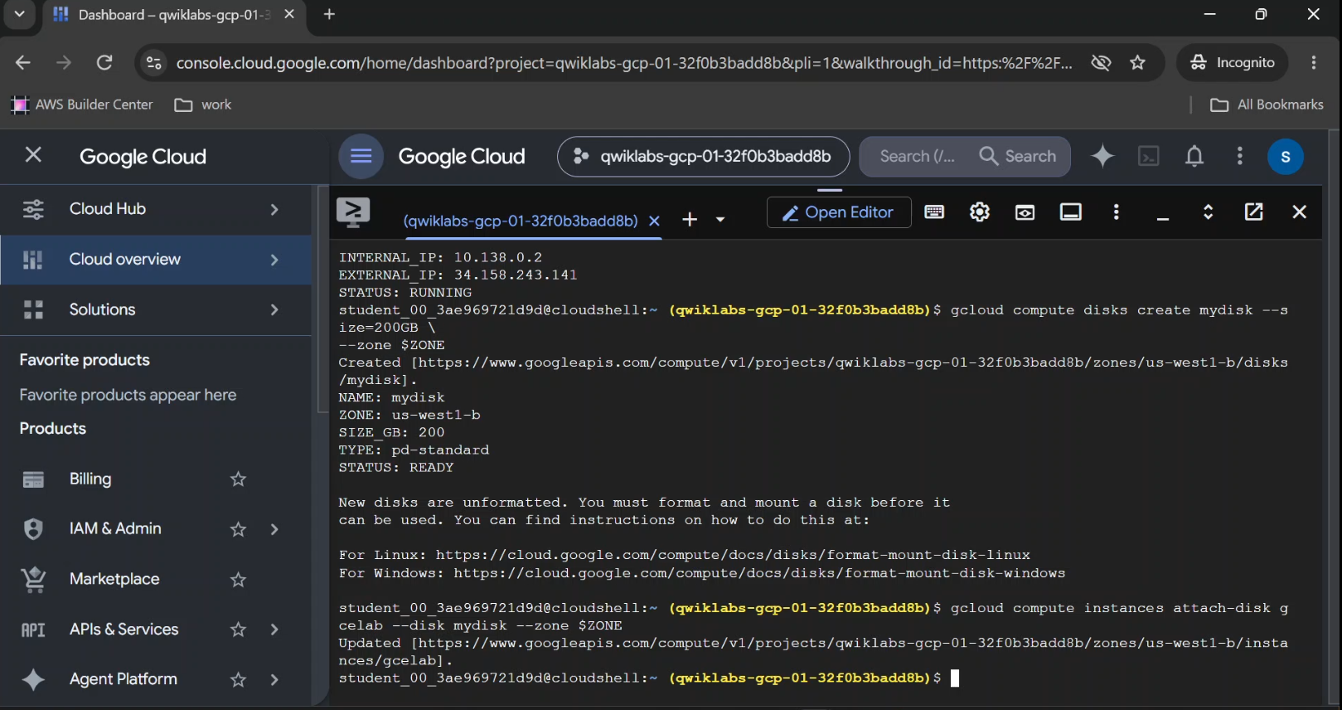1342x710 pixels.
Task: Add a new Cloud Shell tab
Action: point(690,220)
